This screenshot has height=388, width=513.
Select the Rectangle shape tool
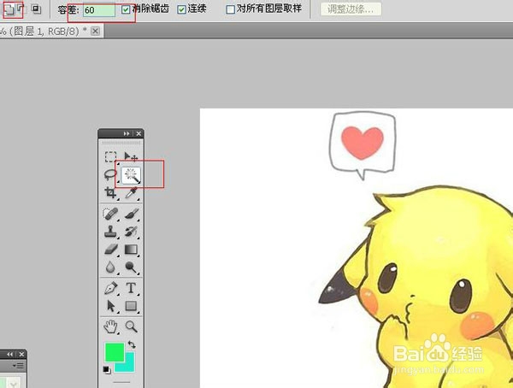[131, 306]
